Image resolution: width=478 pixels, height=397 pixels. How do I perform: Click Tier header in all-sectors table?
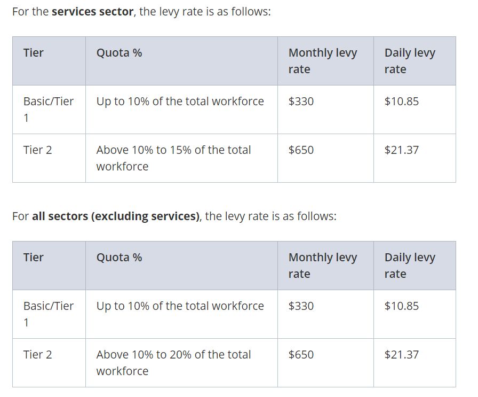(x=34, y=258)
